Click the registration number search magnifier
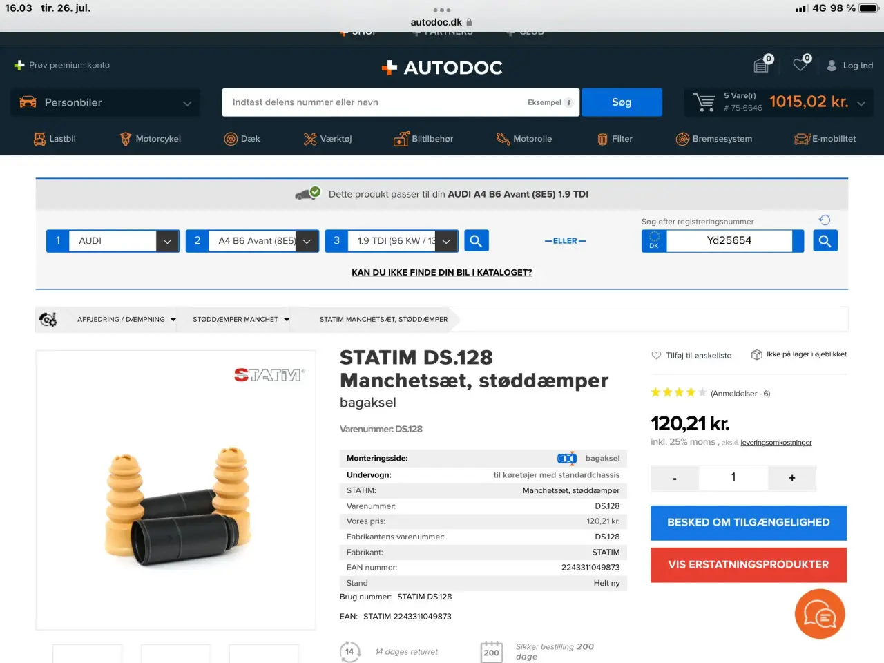Screen dimensions: 884x663 [x=825, y=240]
